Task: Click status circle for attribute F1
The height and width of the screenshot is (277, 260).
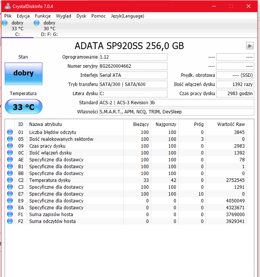Action: tap(10, 214)
